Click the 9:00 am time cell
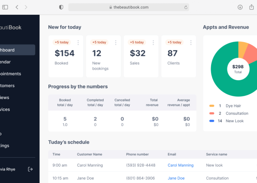The height and width of the screenshot is (183, 257). coord(60,165)
